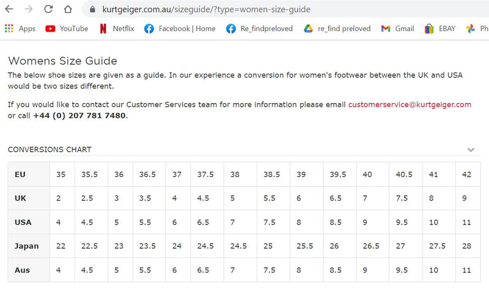Click the Womens Size Guide heading
This screenshot has width=489, height=294.
click(x=62, y=61)
